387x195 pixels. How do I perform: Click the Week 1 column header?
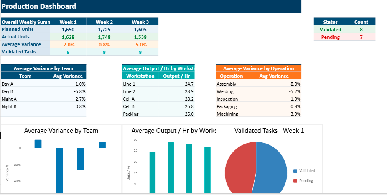68,22
